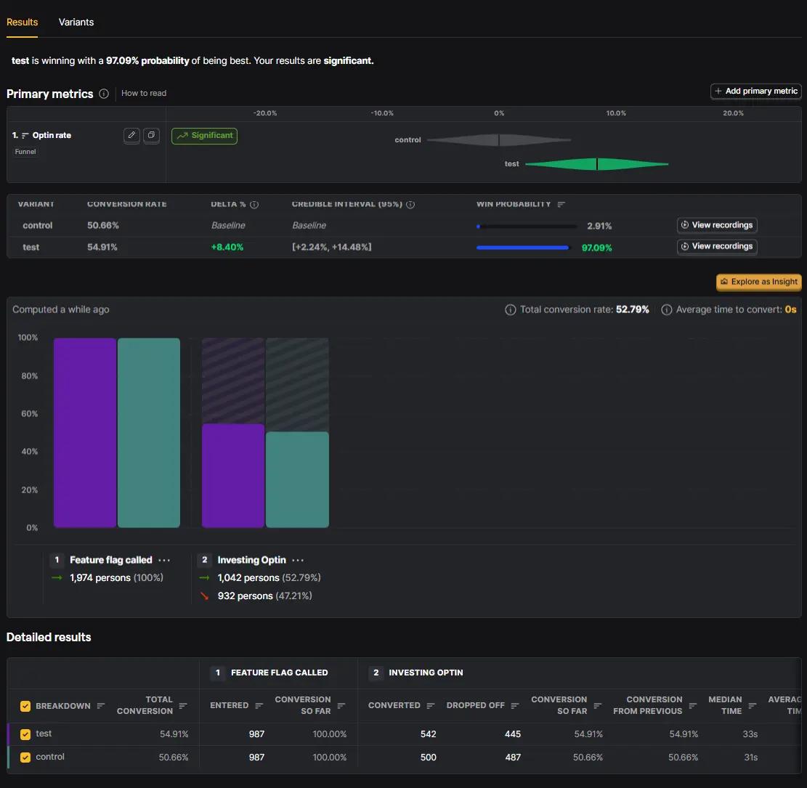Click Explore as Insight button
The width and height of the screenshot is (807, 788).
[x=758, y=282]
